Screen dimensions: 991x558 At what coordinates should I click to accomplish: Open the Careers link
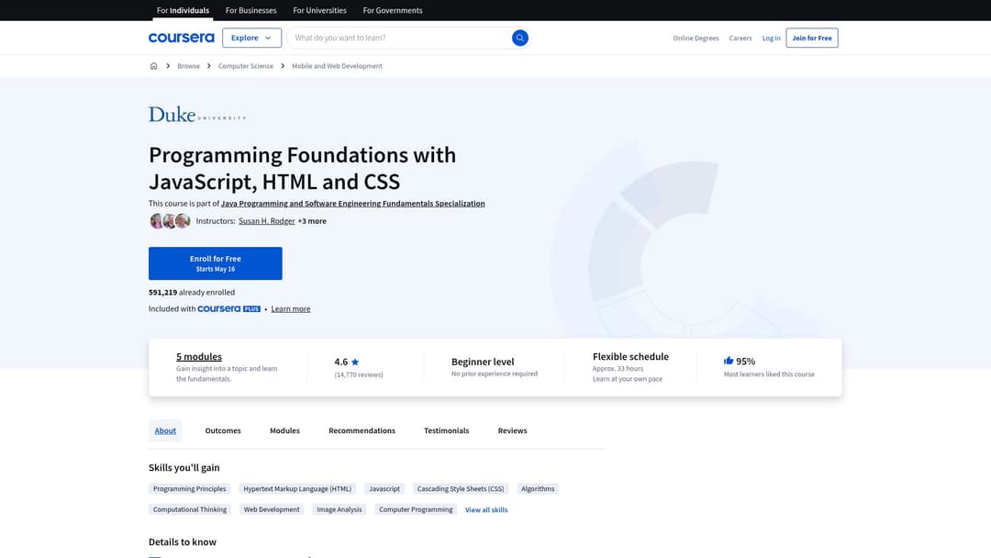pos(740,38)
